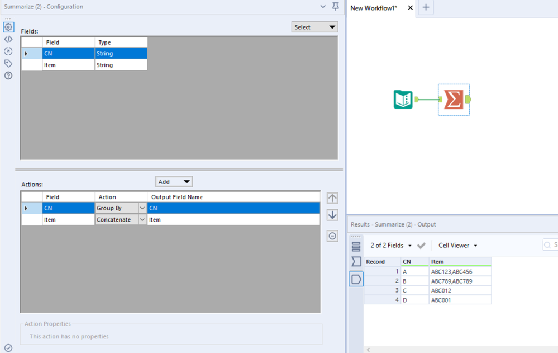Screen dimensions: 558x353
Task: Select cell ABC001
Action: [460, 300]
